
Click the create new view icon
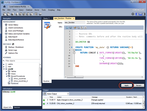pos(24,14)
